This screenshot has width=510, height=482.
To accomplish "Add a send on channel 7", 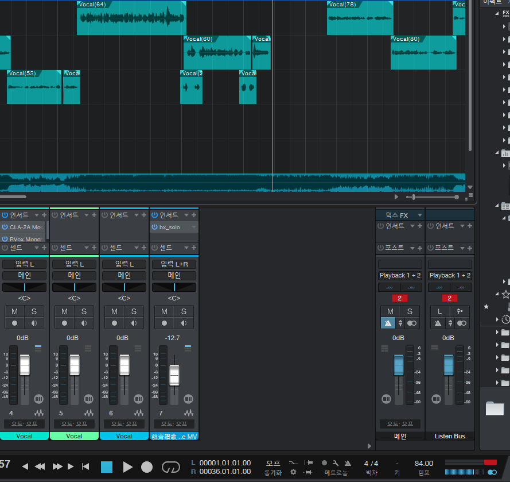I will (x=194, y=248).
